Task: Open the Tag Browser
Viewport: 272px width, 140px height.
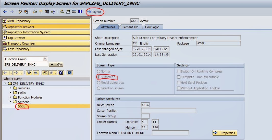Action: click(x=46, y=38)
